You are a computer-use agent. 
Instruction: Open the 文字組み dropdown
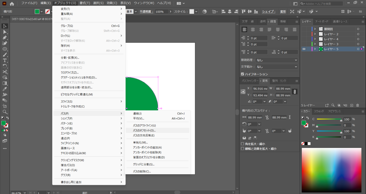click(x=277, y=66)
